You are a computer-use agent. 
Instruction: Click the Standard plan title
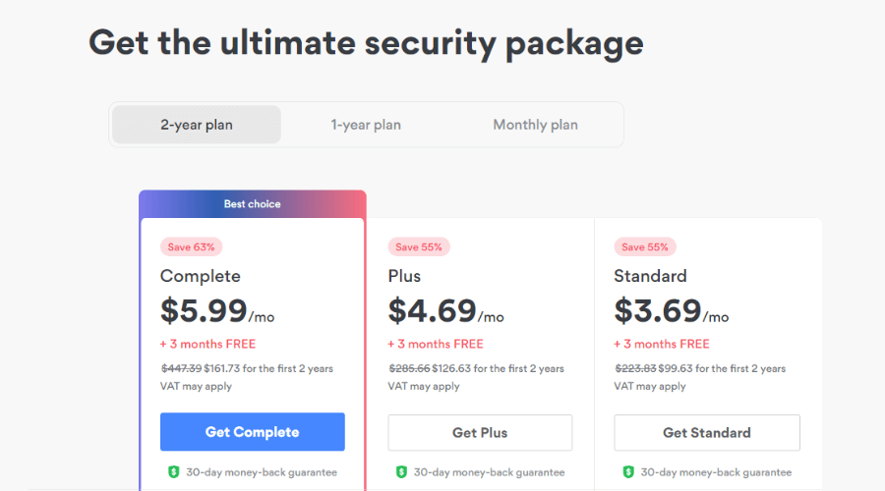point(650,276)
